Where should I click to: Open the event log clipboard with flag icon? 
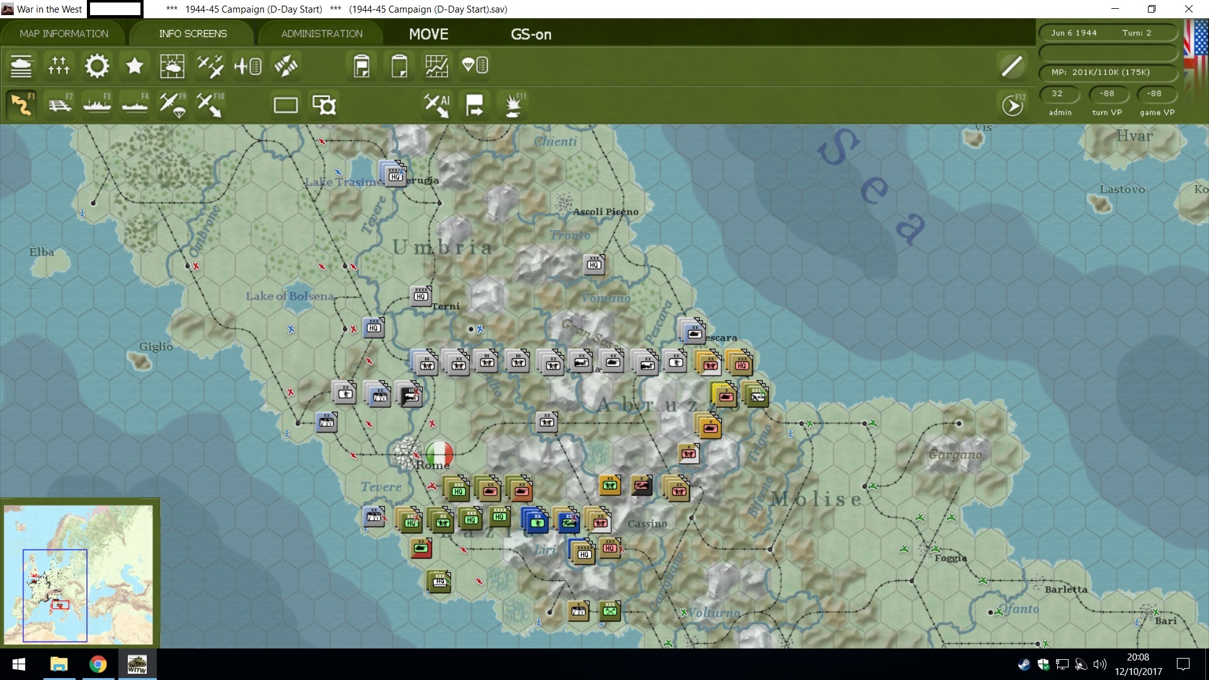pos(361,65)
